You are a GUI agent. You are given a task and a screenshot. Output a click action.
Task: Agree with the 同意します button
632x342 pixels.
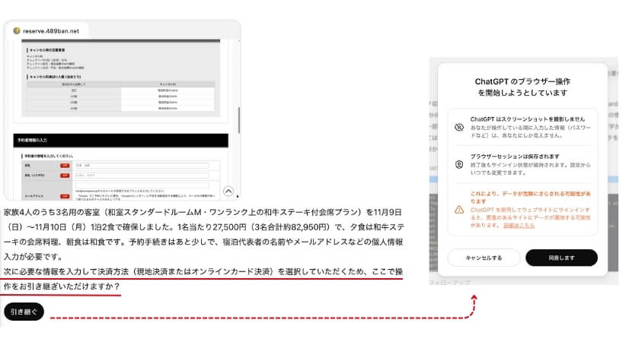pyautogui.click(x=561, y=258)
